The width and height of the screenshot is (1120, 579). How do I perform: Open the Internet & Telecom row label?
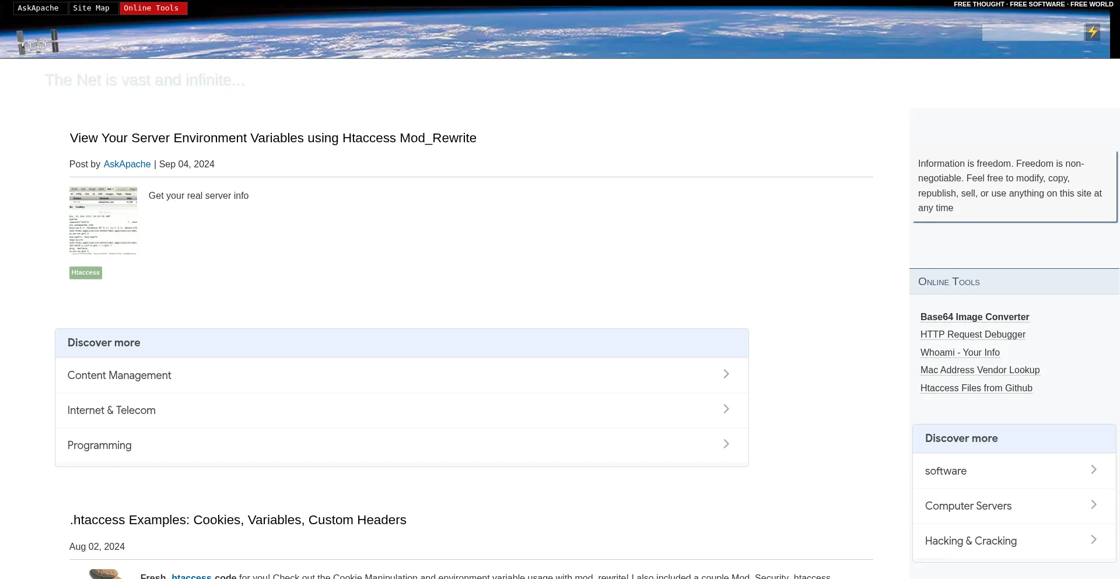pos(111,410)
